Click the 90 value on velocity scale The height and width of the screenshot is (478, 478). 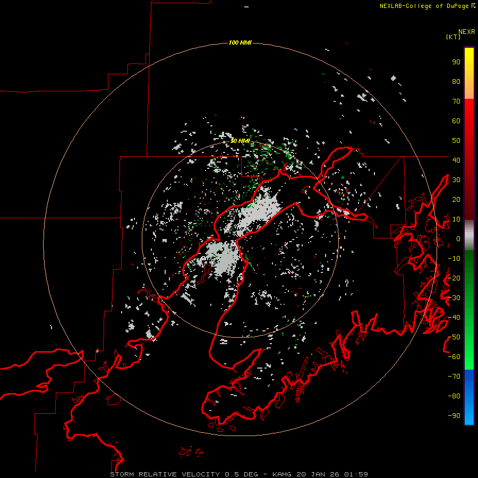(x=456, y=62)
